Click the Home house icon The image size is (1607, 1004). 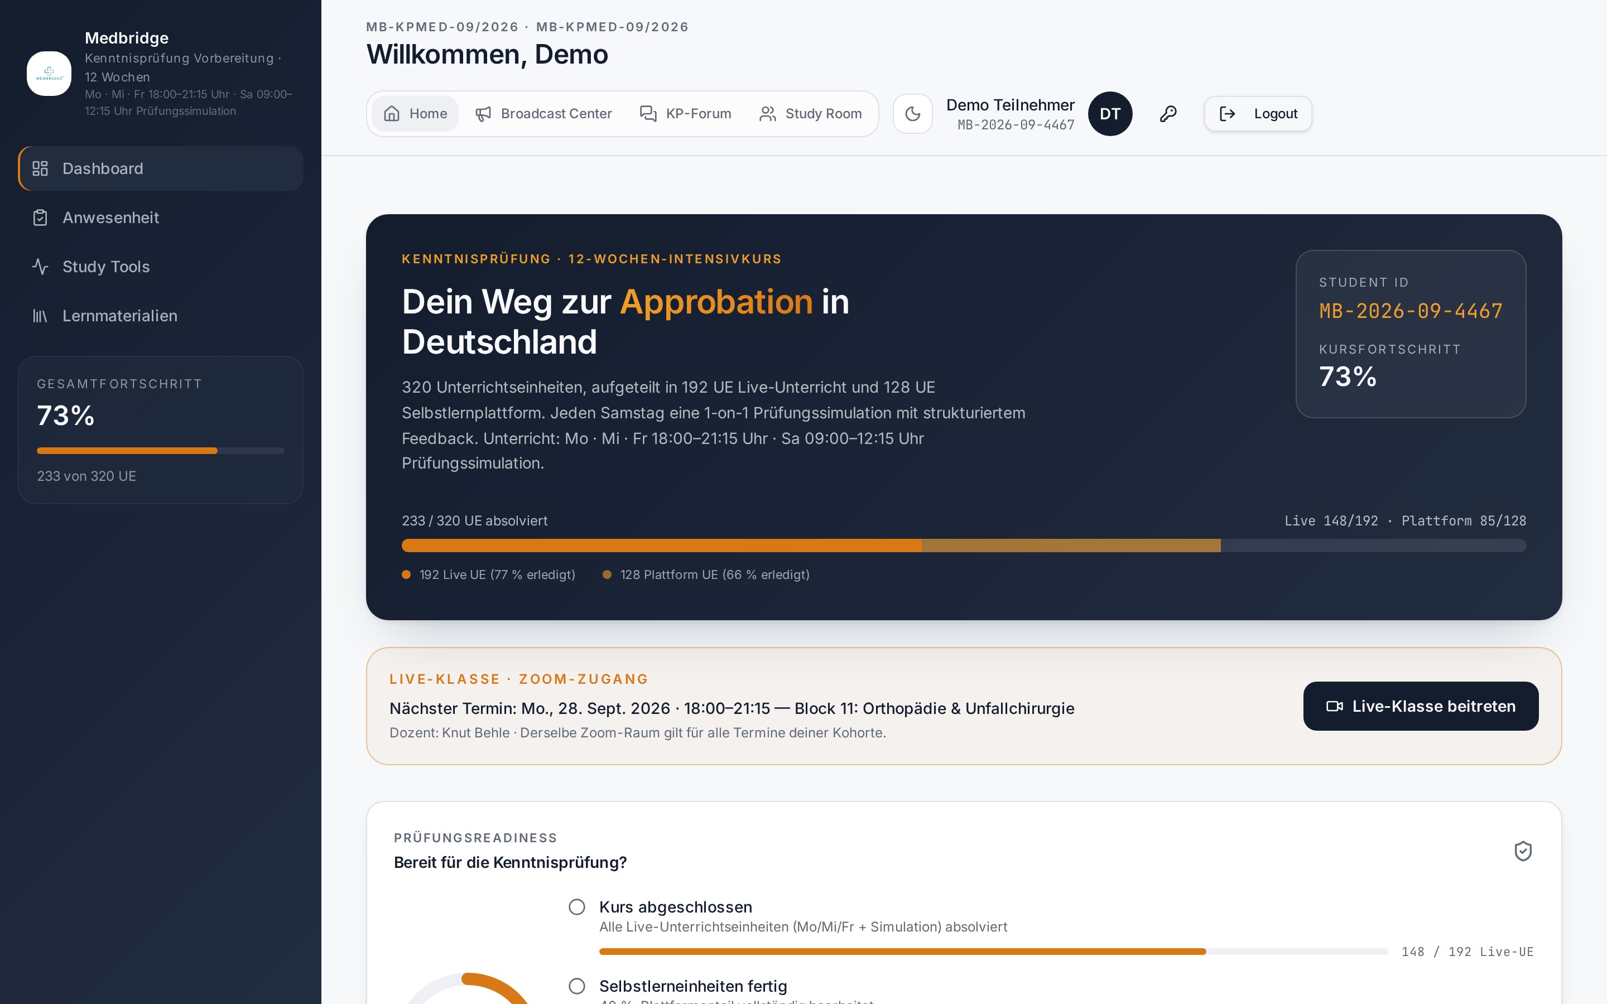click(392, 114)
